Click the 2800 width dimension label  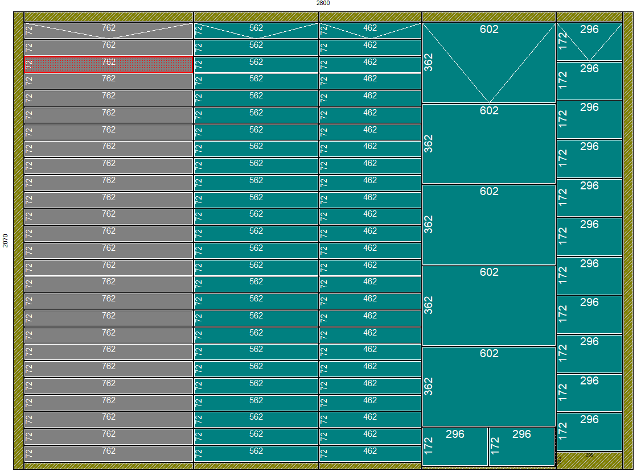(323, 3)
